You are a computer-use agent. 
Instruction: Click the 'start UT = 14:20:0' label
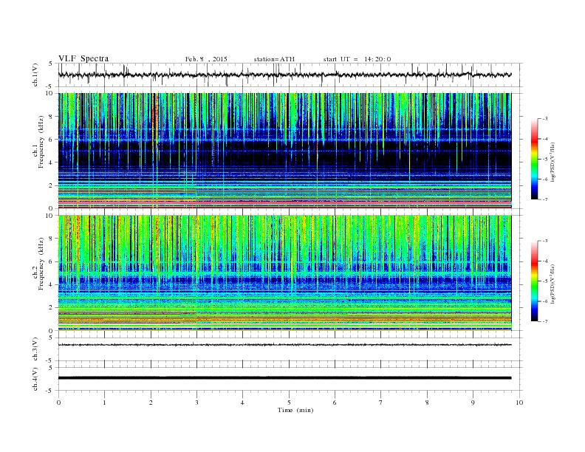point(357,59)
